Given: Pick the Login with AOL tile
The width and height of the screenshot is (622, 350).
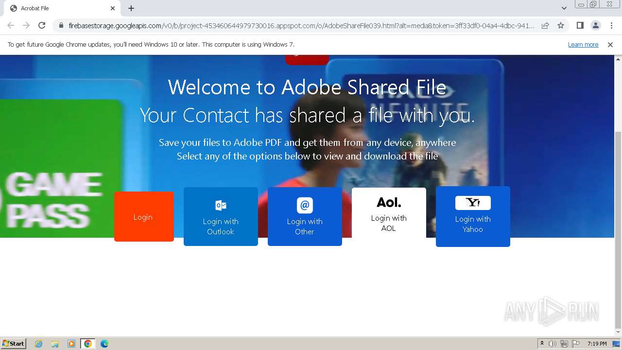Looking at the screenshot, I should point(389,213).
